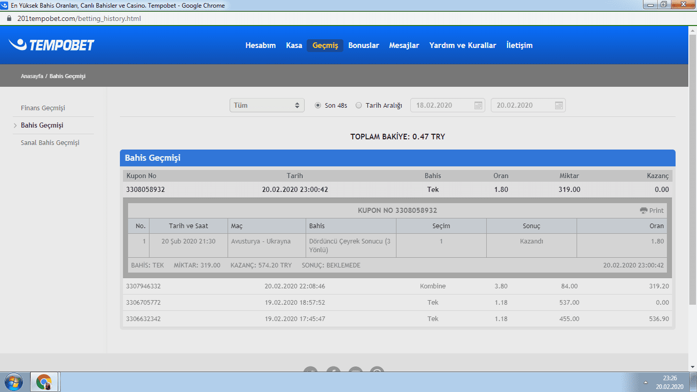The image size is (697, 392).
Task: Select Bahis Geçmişi in the sidebar
Action: [x=42, y=126]
